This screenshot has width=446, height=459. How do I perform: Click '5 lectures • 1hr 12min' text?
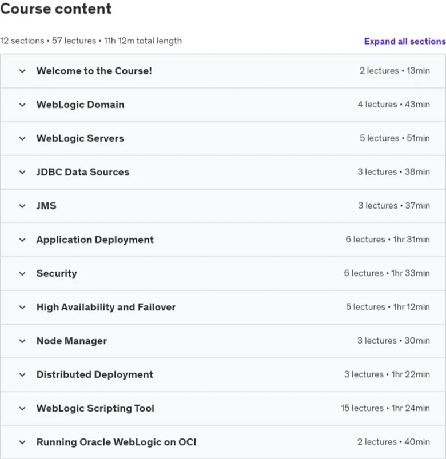point(388,307)
